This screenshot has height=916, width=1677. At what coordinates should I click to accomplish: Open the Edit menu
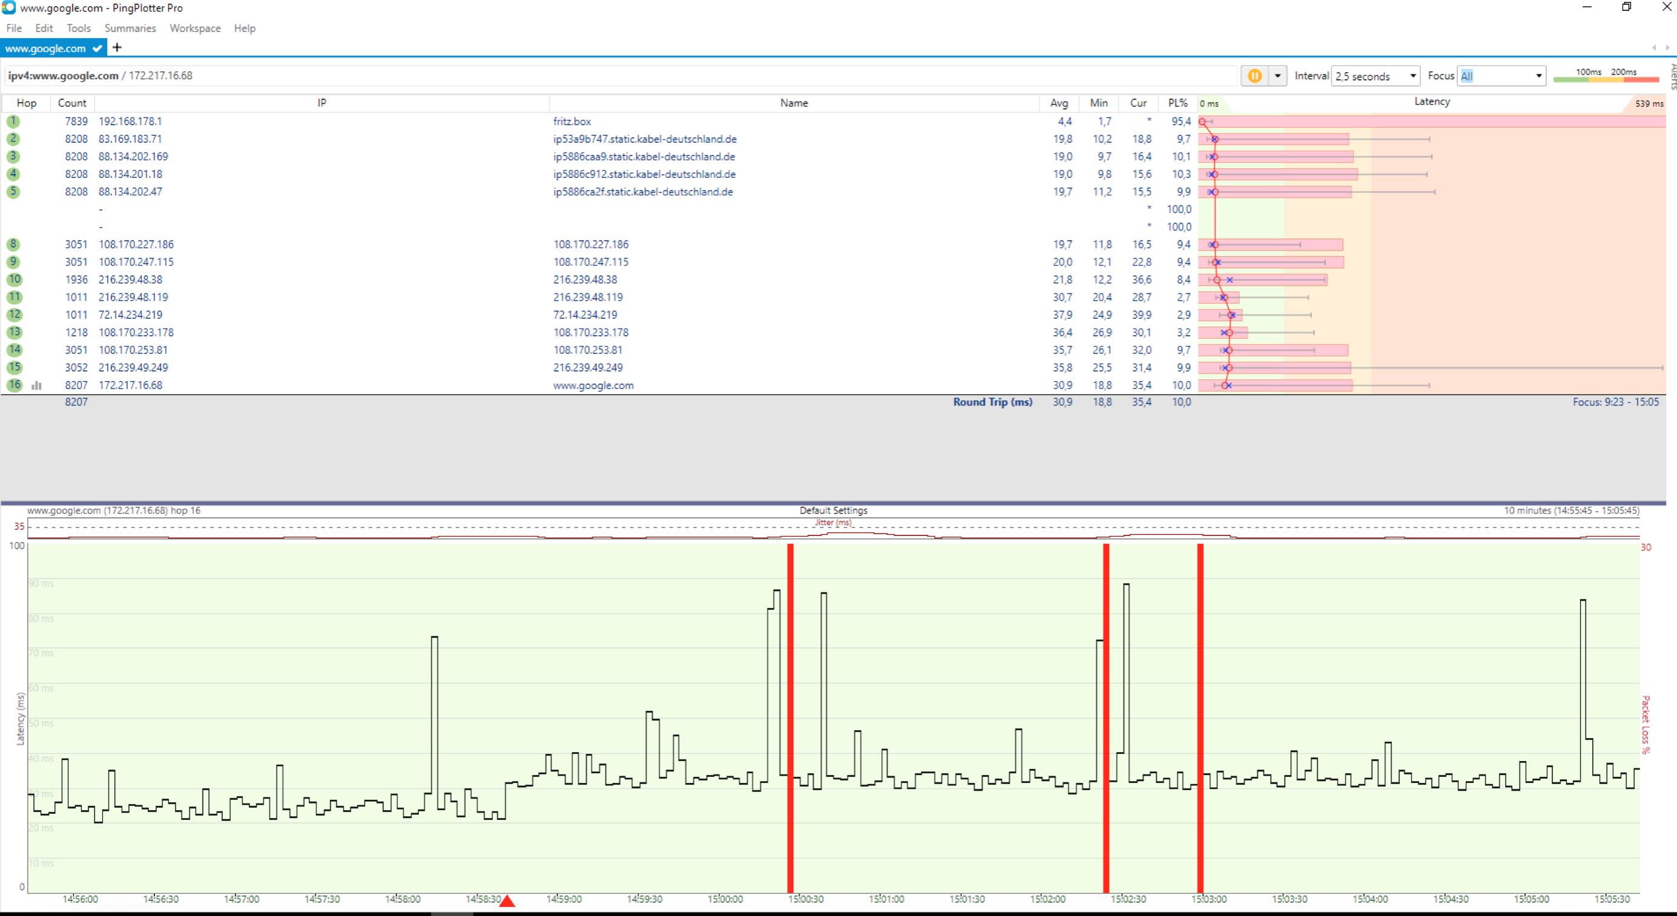[x=44, y=28]
